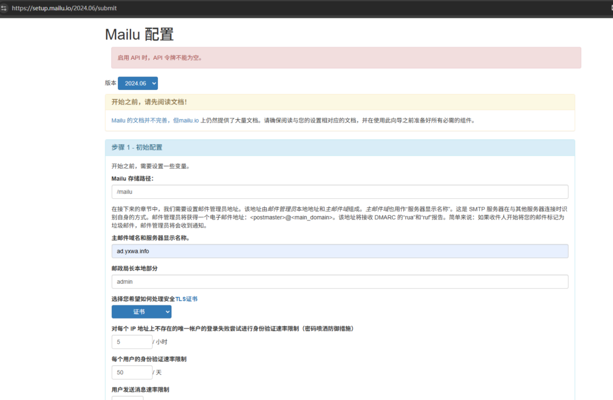Click the per-day rate limit field showing 50

click(132, 372)
